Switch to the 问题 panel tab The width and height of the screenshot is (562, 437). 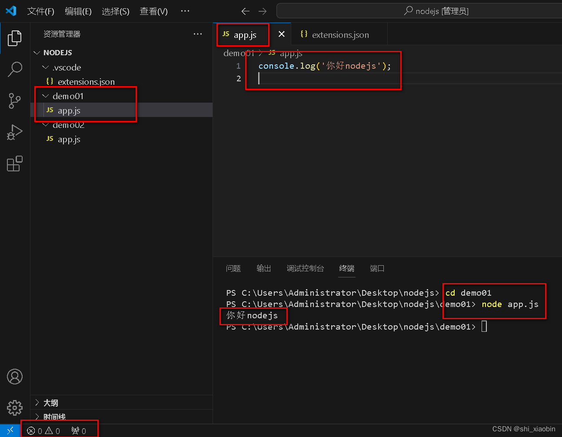tap(233, 268)
